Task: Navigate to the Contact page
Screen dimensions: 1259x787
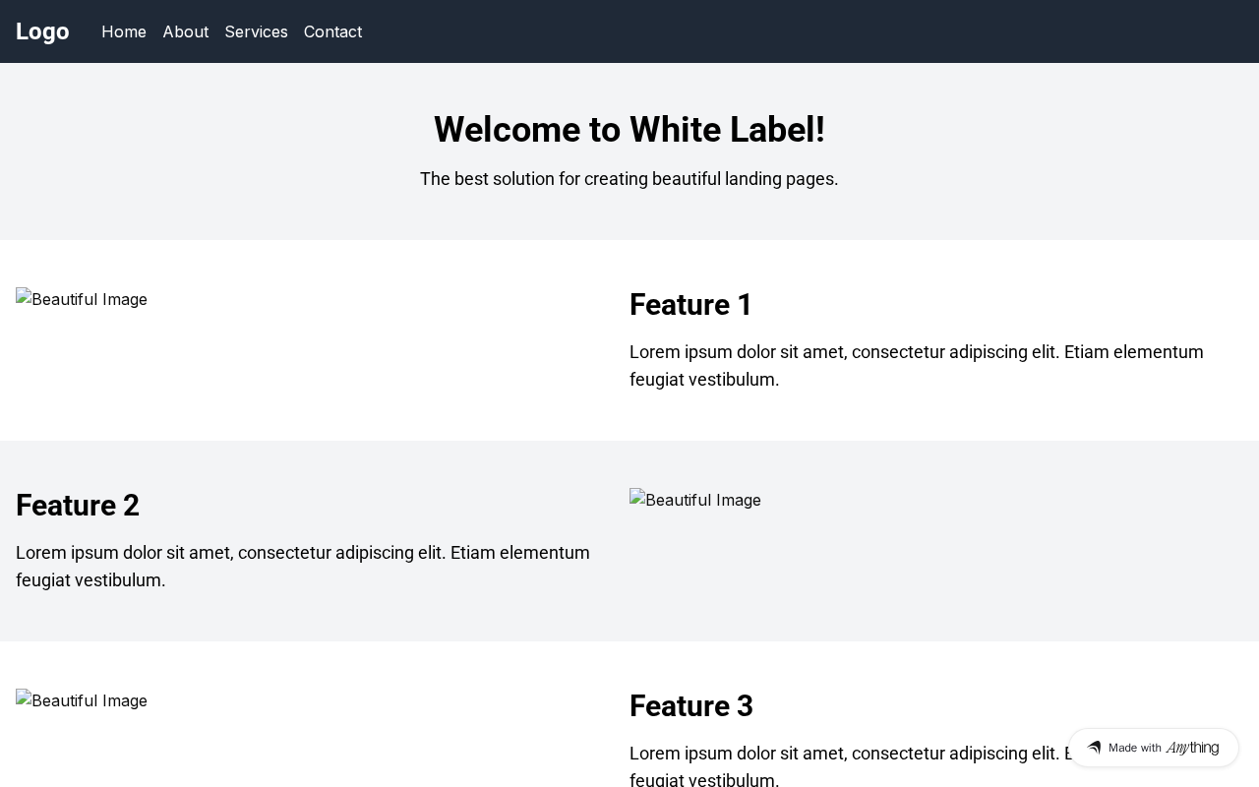Action: [332, 31]
